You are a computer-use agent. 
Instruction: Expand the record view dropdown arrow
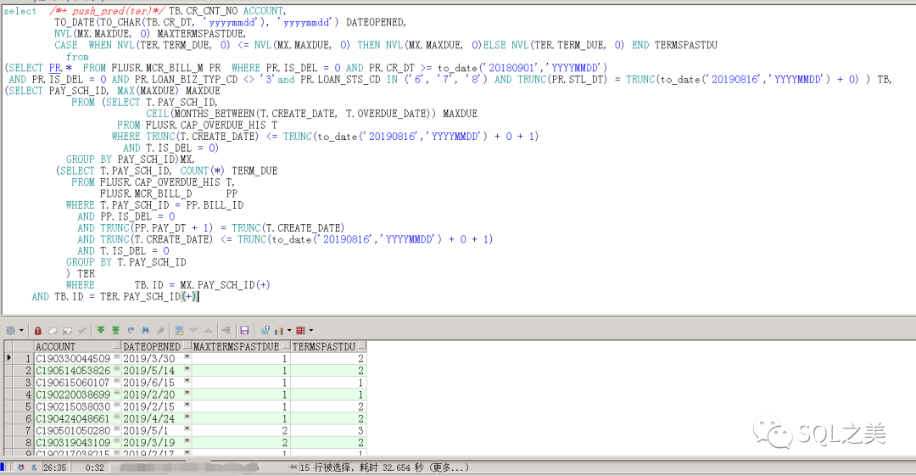310,330
